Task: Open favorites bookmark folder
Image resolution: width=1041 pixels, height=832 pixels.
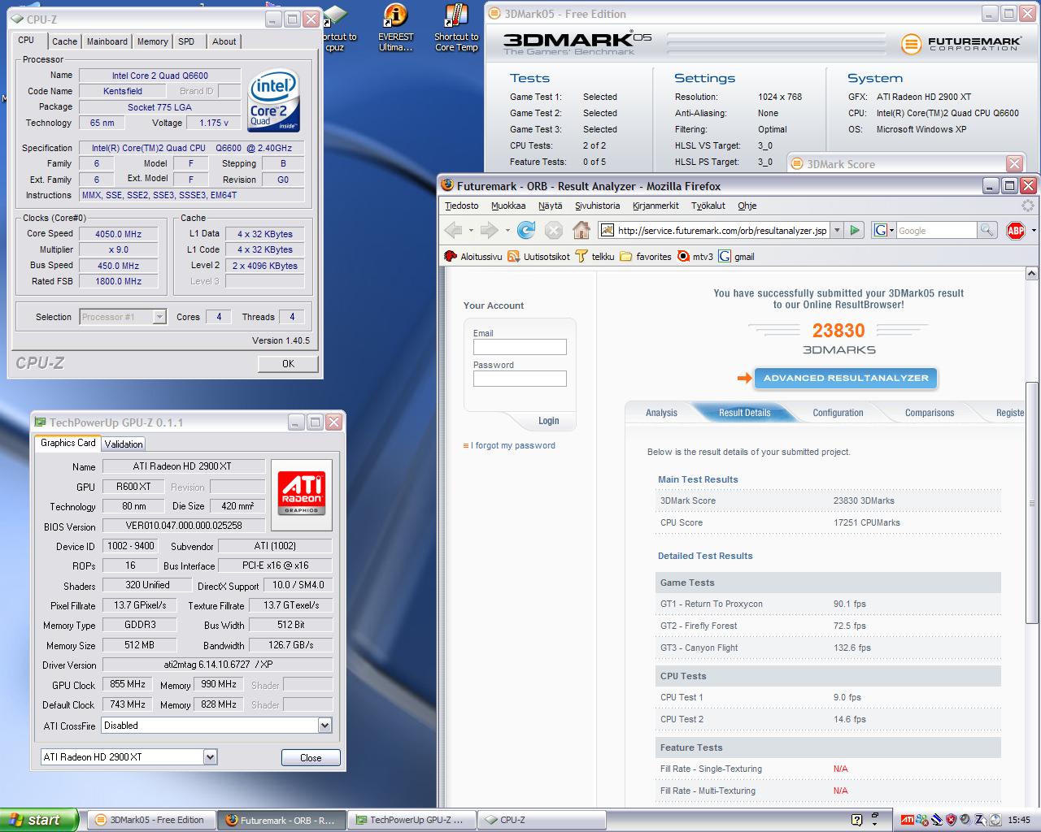Action: point(646,257)
